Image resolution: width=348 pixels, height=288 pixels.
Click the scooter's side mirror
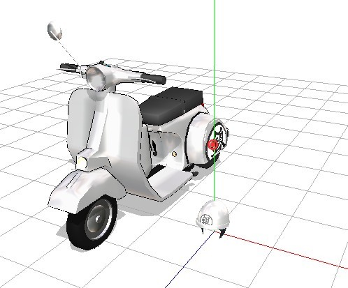pyautogui.click(x=55, y=31)
